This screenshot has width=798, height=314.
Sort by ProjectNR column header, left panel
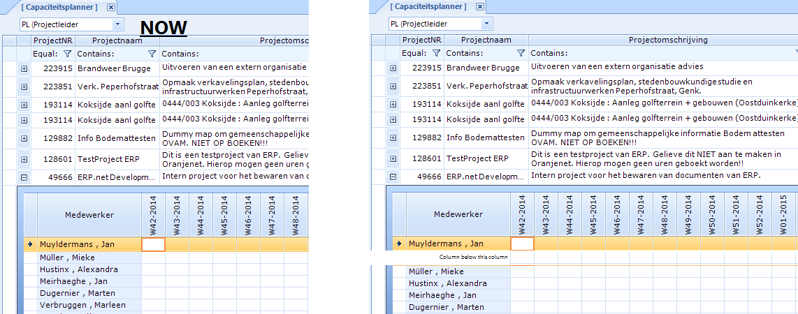(53, 40)
